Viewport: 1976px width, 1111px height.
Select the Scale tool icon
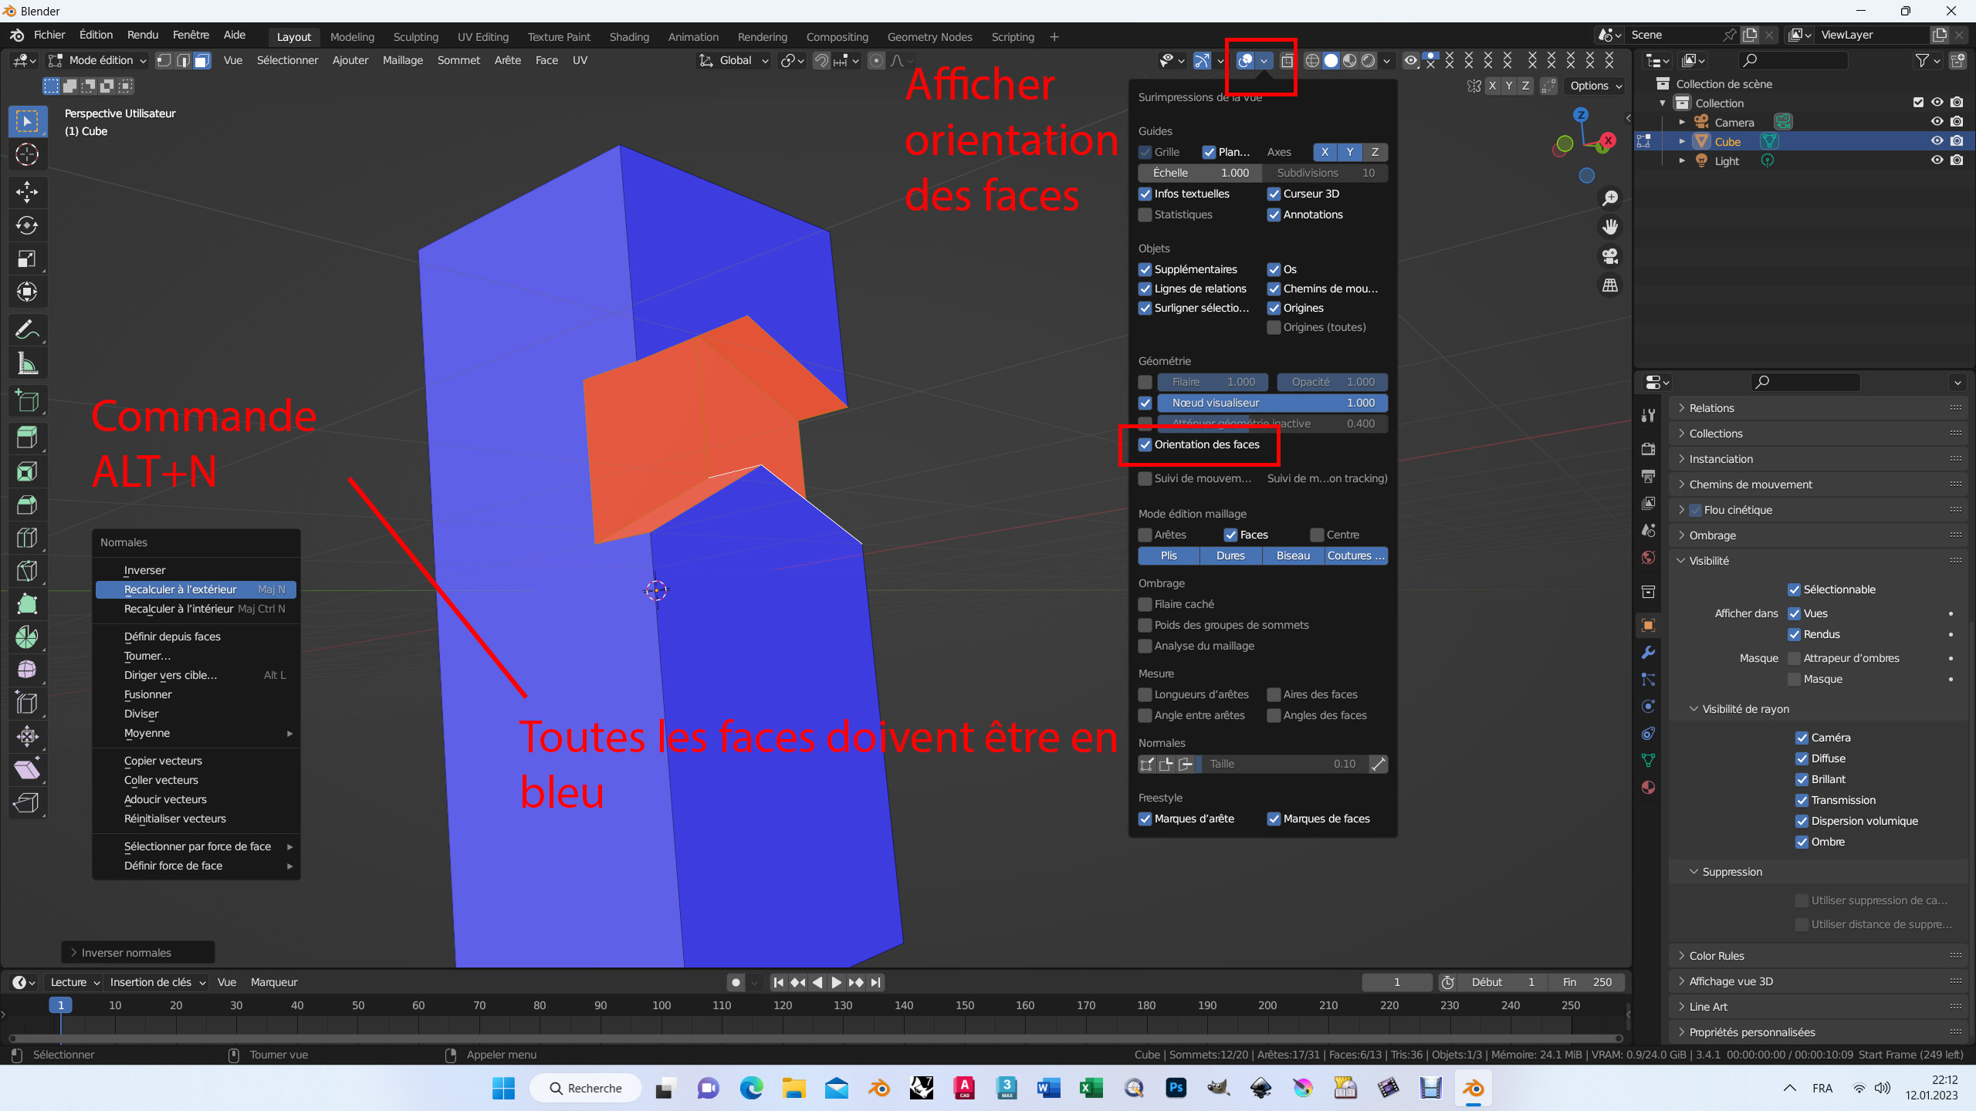click(x=27, y=258)
